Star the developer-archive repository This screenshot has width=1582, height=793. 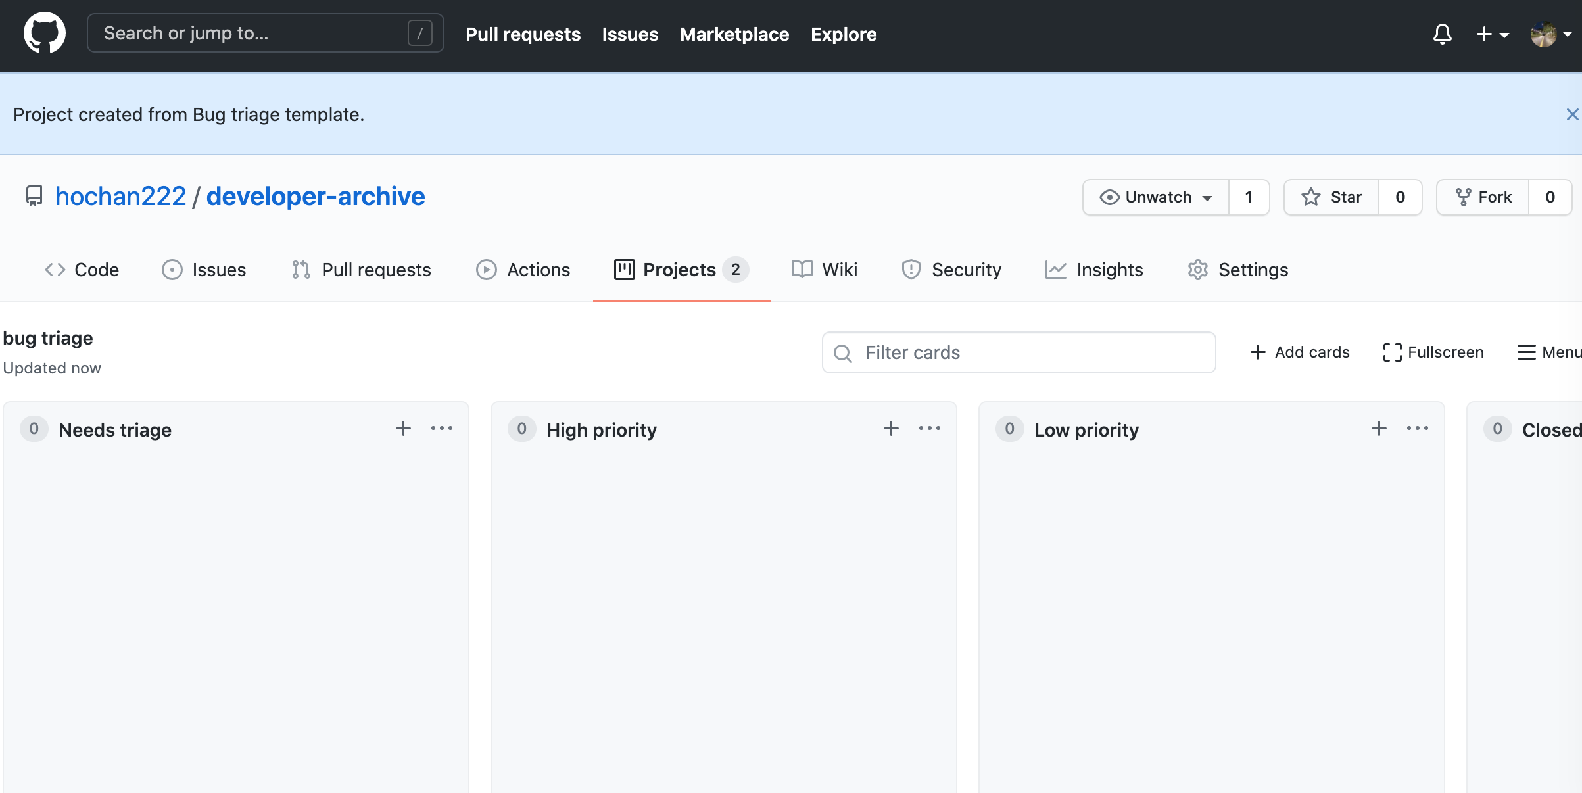[x=1331, y=197]
